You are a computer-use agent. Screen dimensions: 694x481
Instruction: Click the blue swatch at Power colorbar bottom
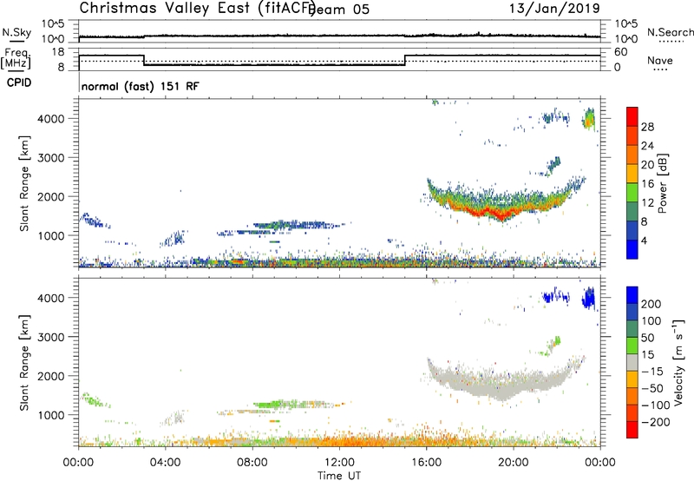click(632, 249)
